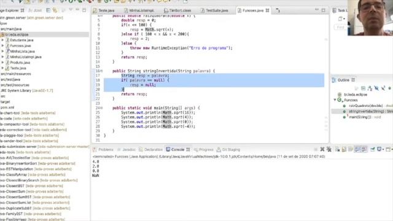Open the Javadoc view tab
Image resolution: width=393 pixels, height=221 pixels.
point(126,150)
